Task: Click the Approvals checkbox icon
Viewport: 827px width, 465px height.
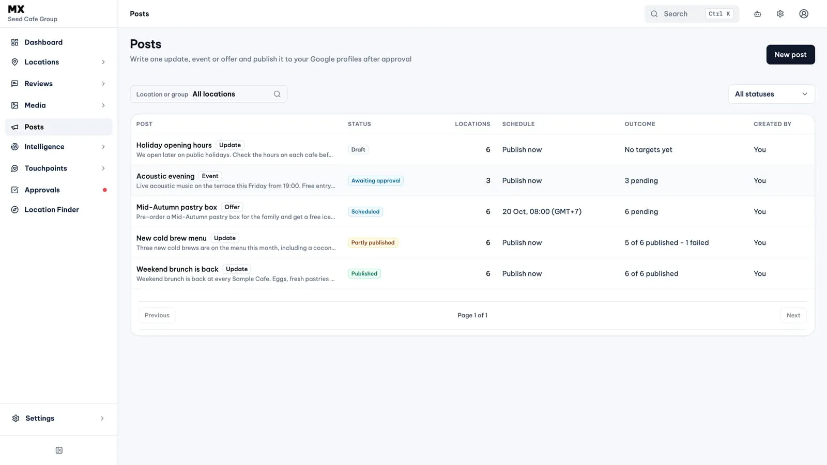Action: [14, 190]
